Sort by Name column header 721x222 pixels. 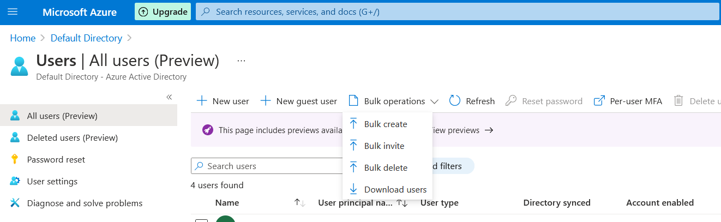click(x=227, y=202)
